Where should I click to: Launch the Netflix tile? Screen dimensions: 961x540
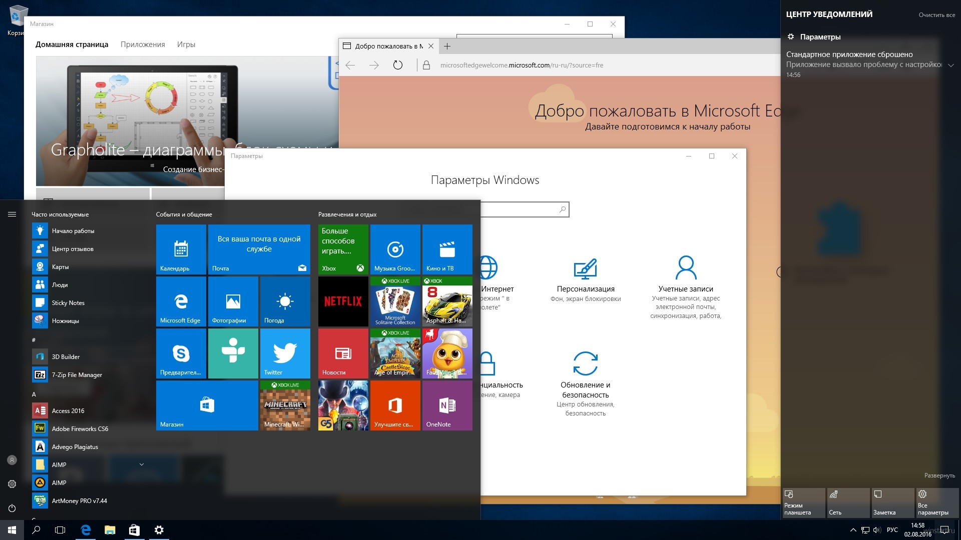click(343, 301)
